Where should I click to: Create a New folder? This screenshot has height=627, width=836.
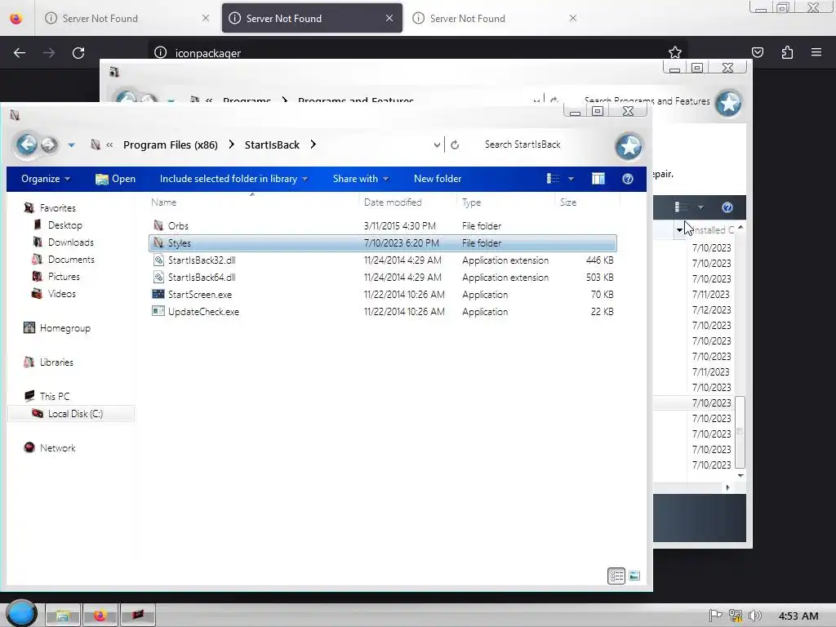[438, 179]
